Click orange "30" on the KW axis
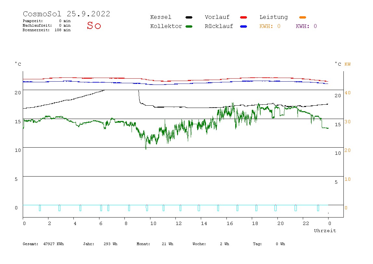373x264 pixels. (x=348, y=122)
